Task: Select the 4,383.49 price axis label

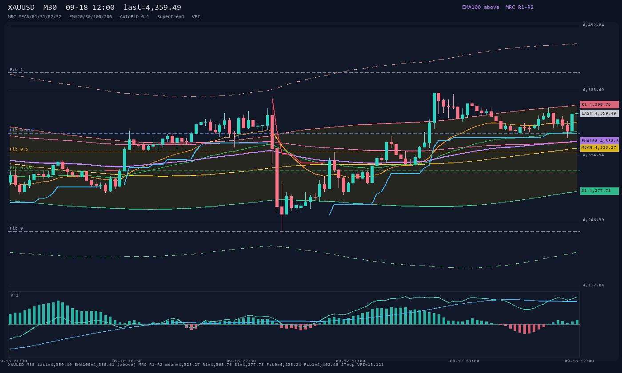Action: [x=593, y=90]
